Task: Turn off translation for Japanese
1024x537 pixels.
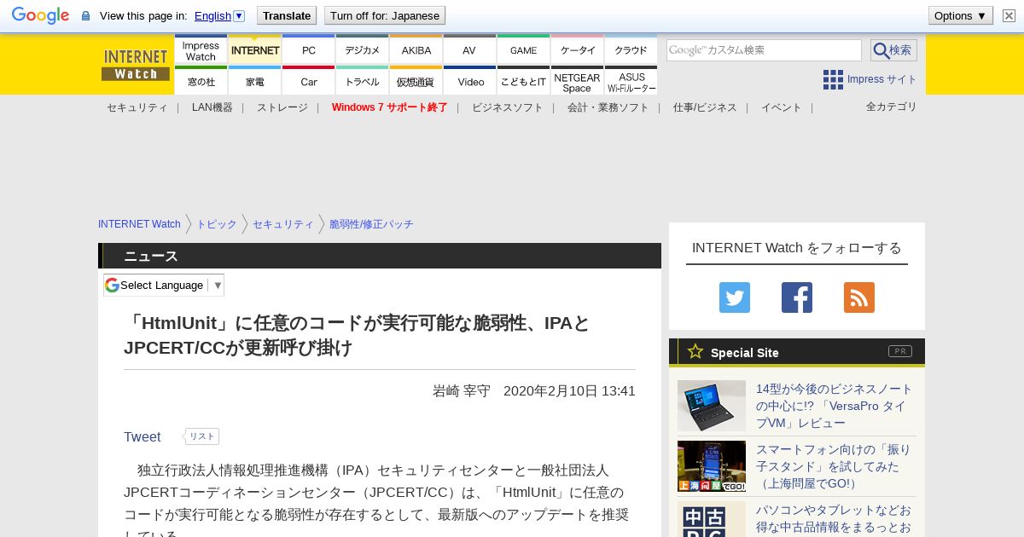Action: (385, 15)
